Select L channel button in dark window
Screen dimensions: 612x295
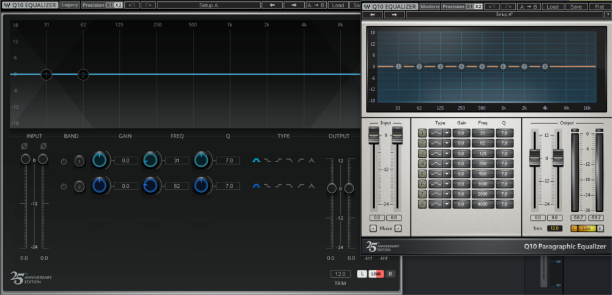tap(362, 274)
